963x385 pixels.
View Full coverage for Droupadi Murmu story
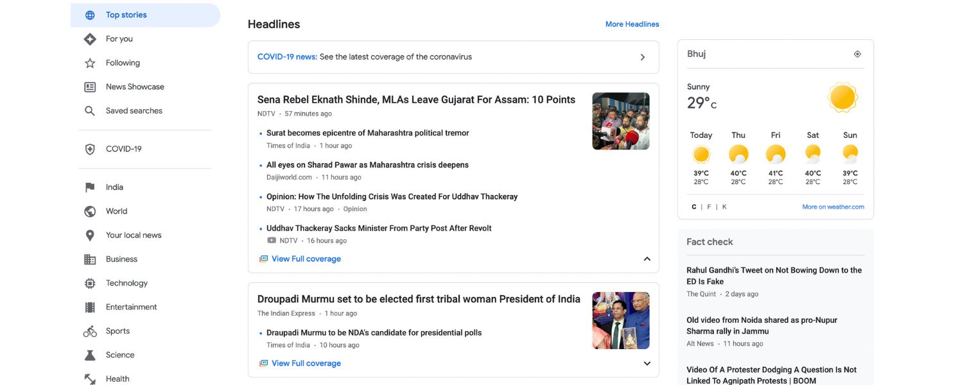point(306,363)
